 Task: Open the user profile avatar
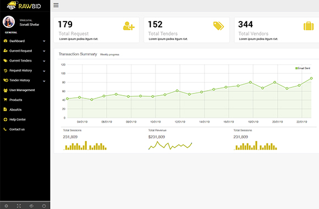(9, 22)
